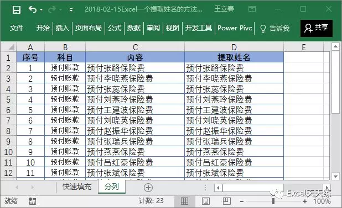Switch to Page Layout view icon
The image size is (342, 208).
click(x=205, y=201)
